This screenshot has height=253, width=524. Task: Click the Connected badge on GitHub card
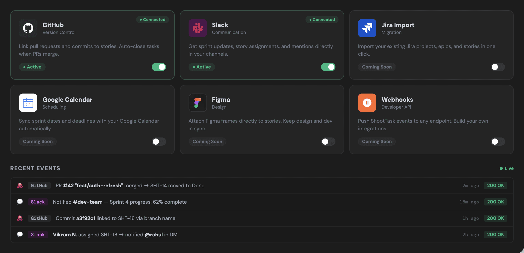tap(152, 20)
